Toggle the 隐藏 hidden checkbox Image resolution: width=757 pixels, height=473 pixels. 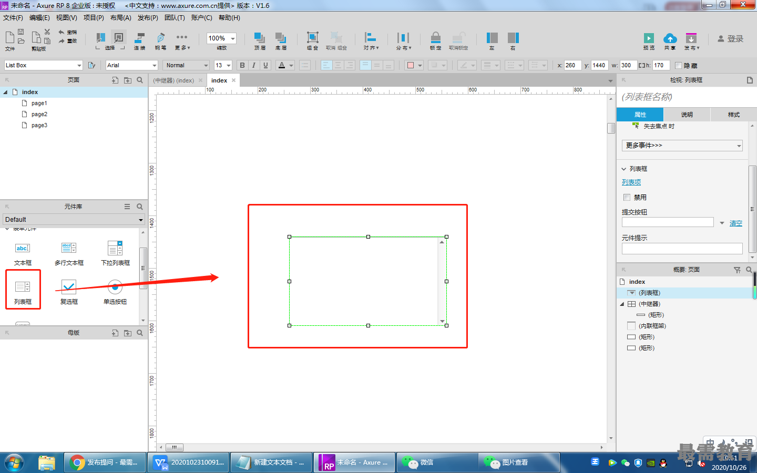(x=678, y=65)
